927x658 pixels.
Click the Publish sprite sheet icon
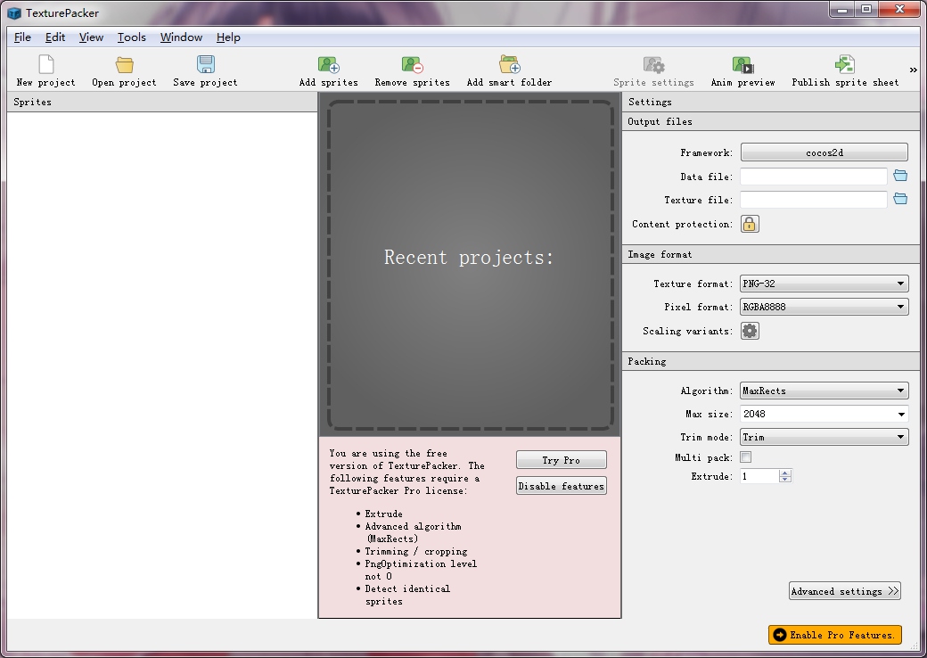tap(844, 65)
